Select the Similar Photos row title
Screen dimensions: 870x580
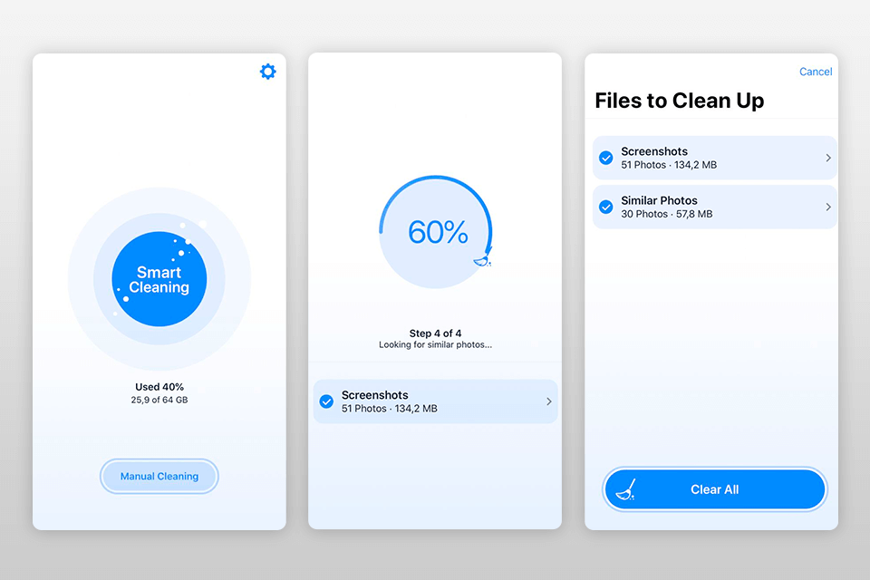pyautogui.click(x=659, y=200)
